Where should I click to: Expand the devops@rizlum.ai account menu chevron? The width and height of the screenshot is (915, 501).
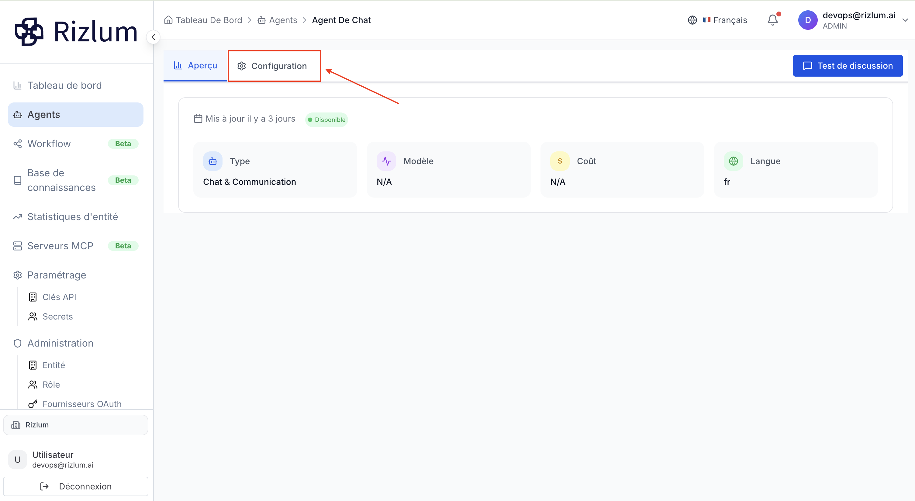pyautogui.click(x=905, y=20)
